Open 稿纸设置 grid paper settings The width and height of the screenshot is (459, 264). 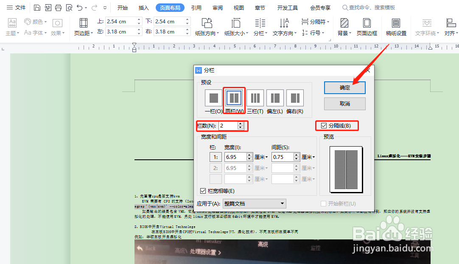(396, 24)
